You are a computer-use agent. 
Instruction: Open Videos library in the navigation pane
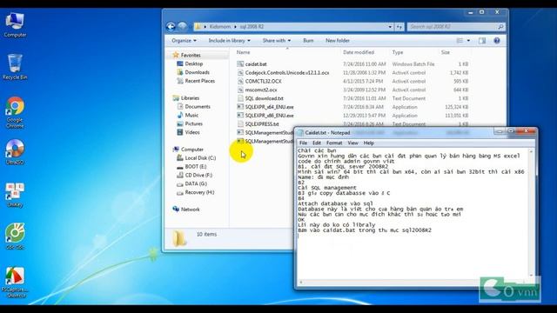[x=192, y=132]
